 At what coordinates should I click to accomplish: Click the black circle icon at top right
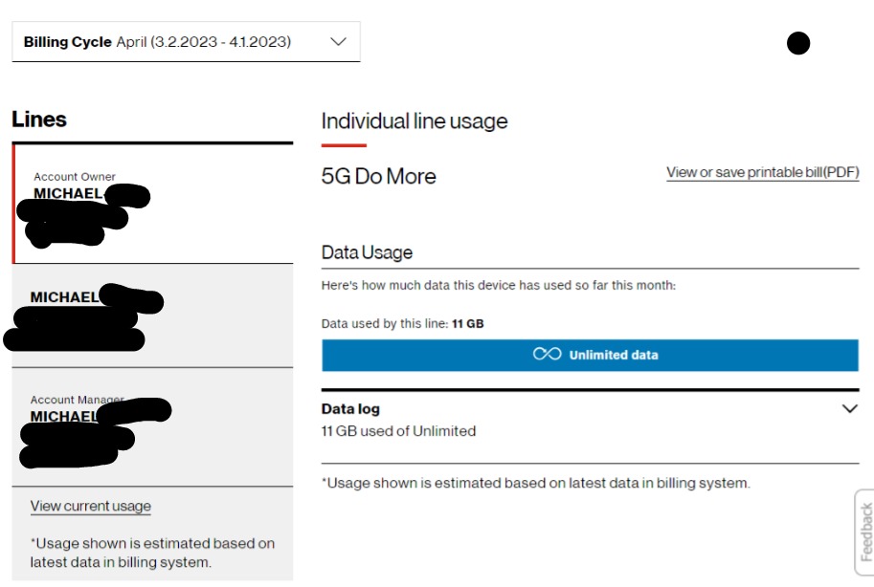pyautogui.click(x=798, y=43)
